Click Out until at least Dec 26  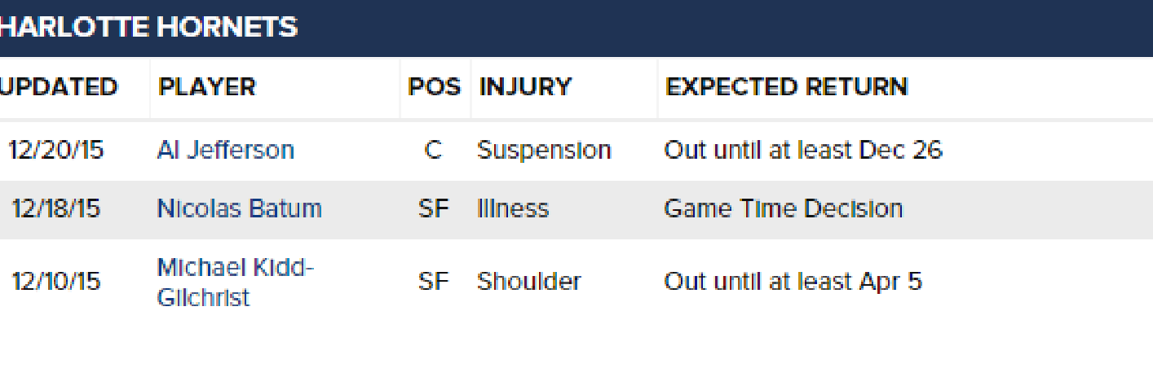(x=803, y=151)
